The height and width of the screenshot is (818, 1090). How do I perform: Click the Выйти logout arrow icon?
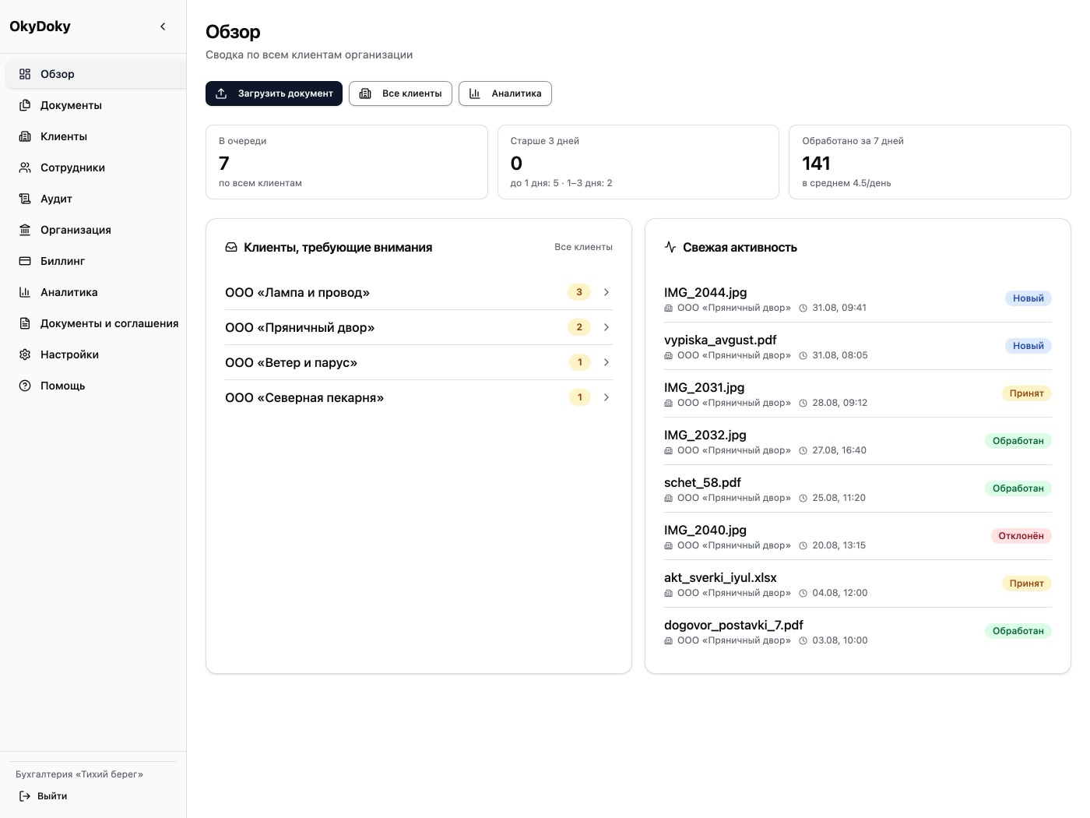pyautogui.click(x=25, y=796)
